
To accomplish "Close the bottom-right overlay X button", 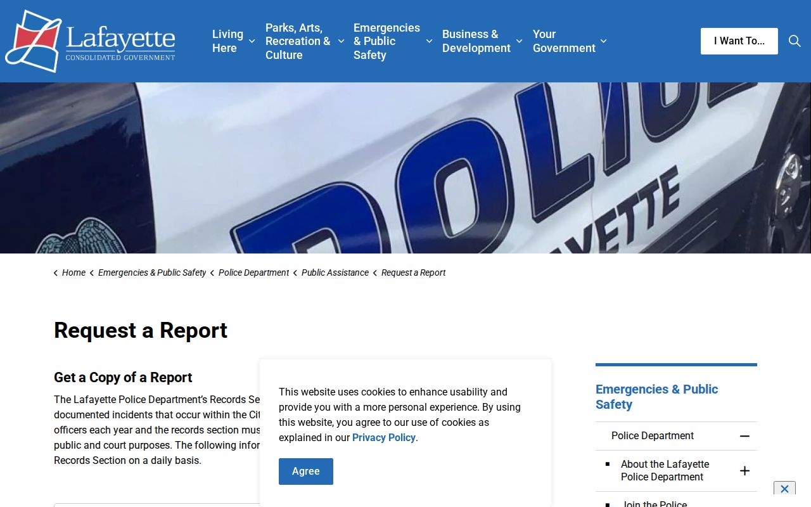I will tap(784, 489).
